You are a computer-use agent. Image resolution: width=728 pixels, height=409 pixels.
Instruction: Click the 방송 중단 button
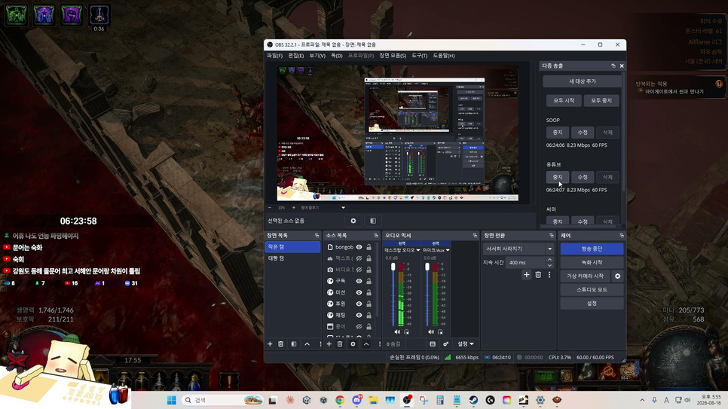[x=592, y=249]
